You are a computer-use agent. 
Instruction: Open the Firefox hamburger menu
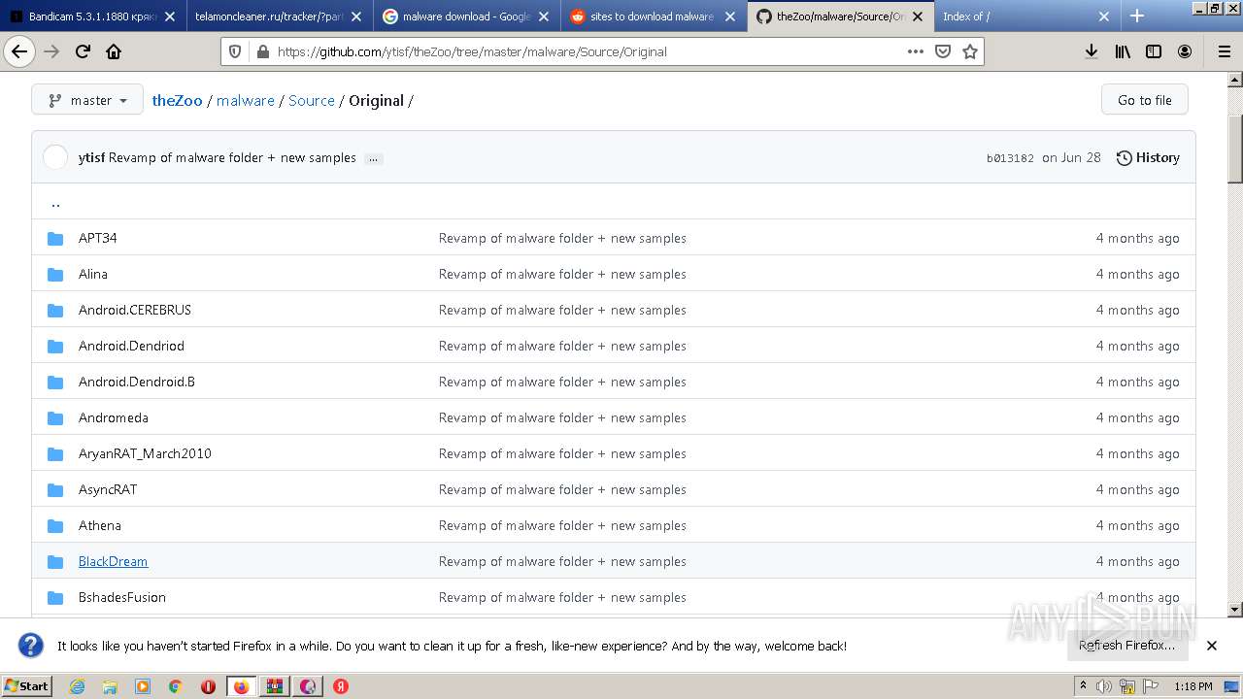pos(1224,51)
